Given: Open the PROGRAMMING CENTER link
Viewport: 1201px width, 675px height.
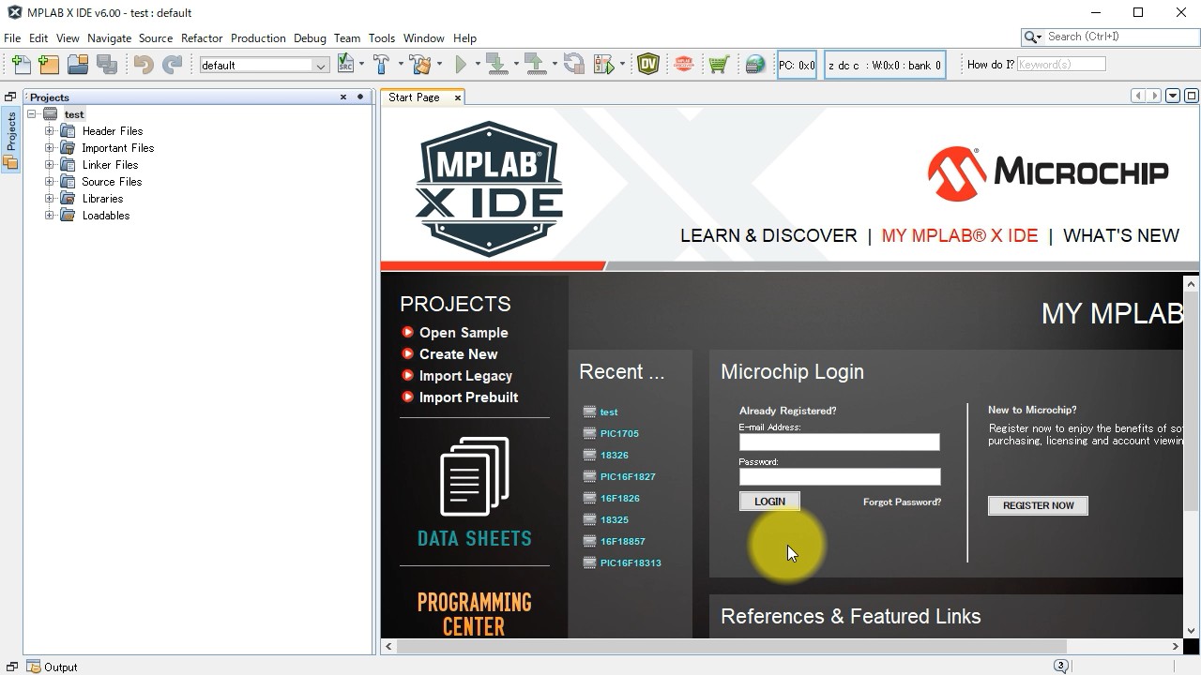Looking at the screenshot, I should tap(474, 614).
